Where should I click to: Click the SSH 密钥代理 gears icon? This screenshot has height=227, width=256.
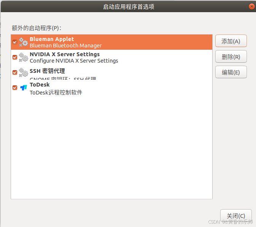23,73
